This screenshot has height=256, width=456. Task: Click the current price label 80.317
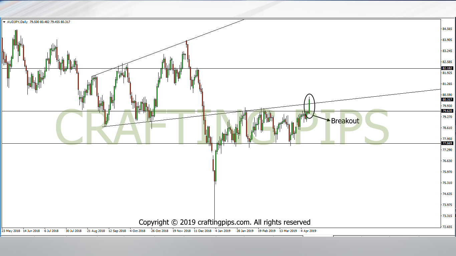pyautogui.click(x=447, y=99)
